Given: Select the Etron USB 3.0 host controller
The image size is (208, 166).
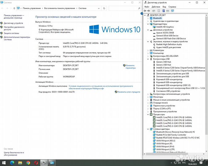Looking at the screenshot, I should click(x=181, y=88).
